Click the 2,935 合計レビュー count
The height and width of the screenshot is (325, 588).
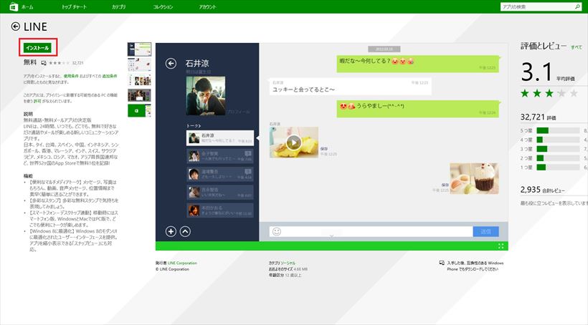[542, 190]
